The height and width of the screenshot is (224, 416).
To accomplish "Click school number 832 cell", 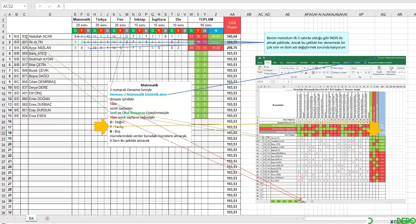I will [x=24, y=37].
